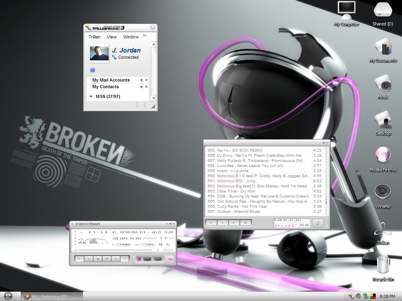Click J. Jordan's avatar picture
The height and width of the screenshot is (301, 402).
[x=99, y=53]
